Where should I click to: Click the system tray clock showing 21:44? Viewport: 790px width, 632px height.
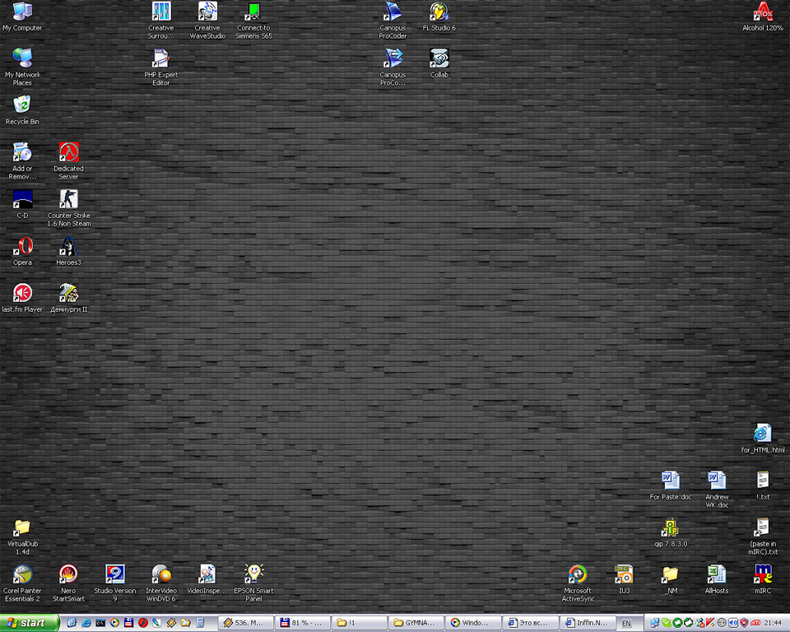coord(773,624)
